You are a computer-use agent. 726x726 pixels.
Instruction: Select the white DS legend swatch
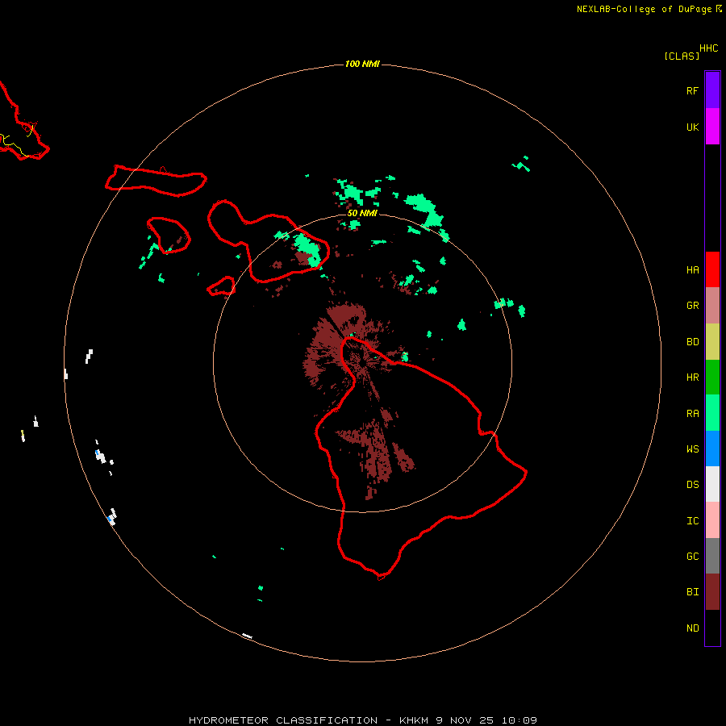tap(712, 484)
